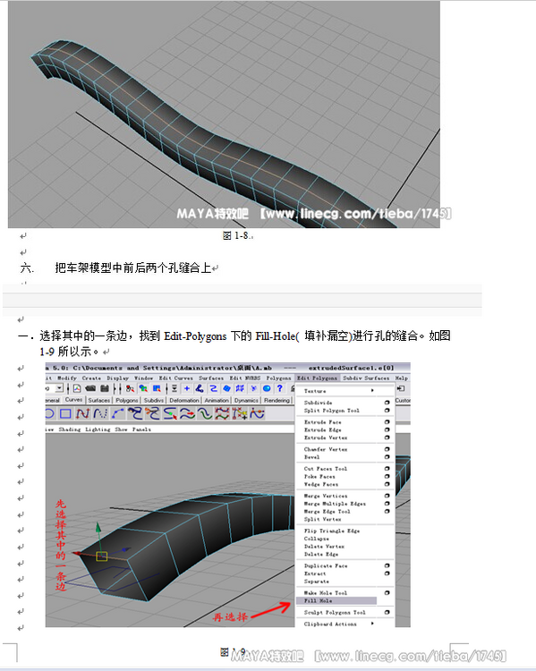Click the rendering sphere mask icon

[267, 388]
